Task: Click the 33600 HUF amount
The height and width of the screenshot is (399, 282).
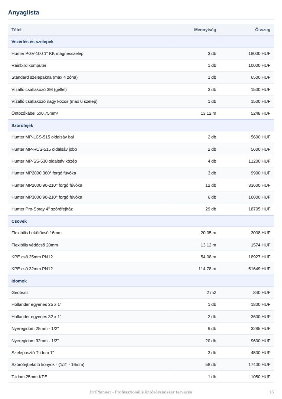Action: (x=259, y=185)
